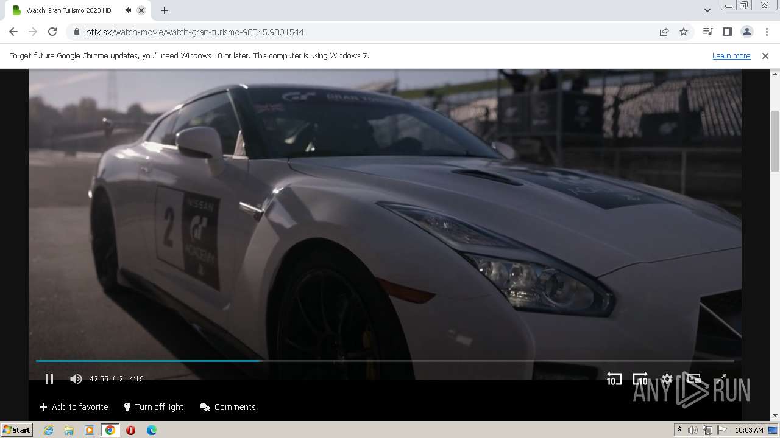The height and width of the screenshot is (438, 780).
Task: Select the Watch Gran Turismo tab
Action: tap(77, 10)
